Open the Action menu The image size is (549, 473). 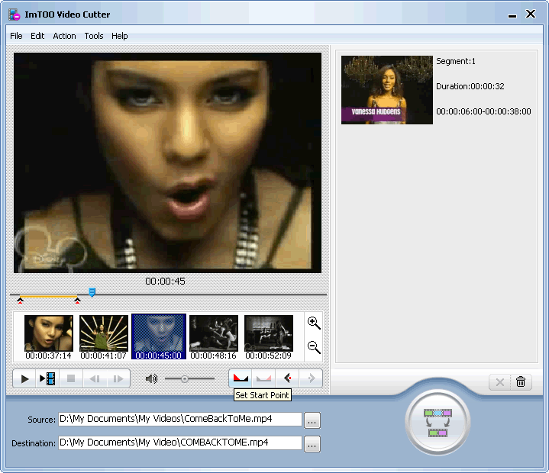[x=64, y=36]
